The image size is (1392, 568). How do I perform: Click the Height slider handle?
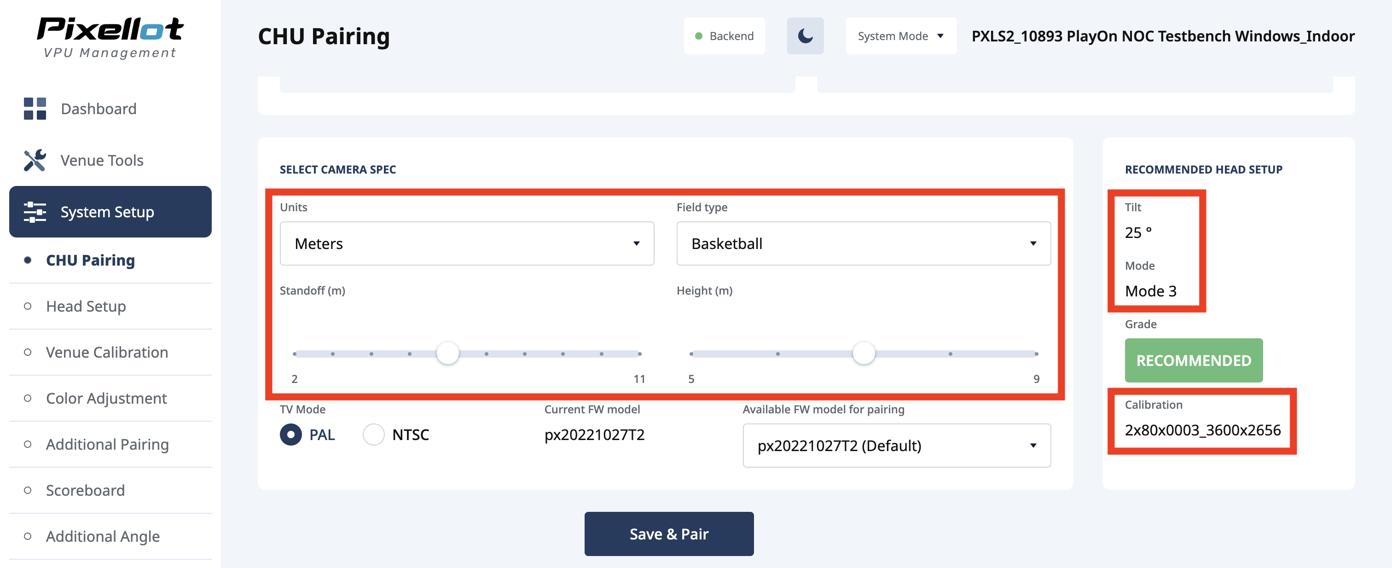(864, 354)
